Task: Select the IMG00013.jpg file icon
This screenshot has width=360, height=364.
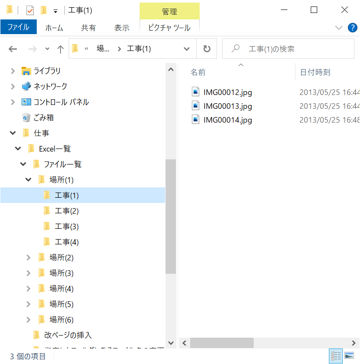Action: [196, 106]
